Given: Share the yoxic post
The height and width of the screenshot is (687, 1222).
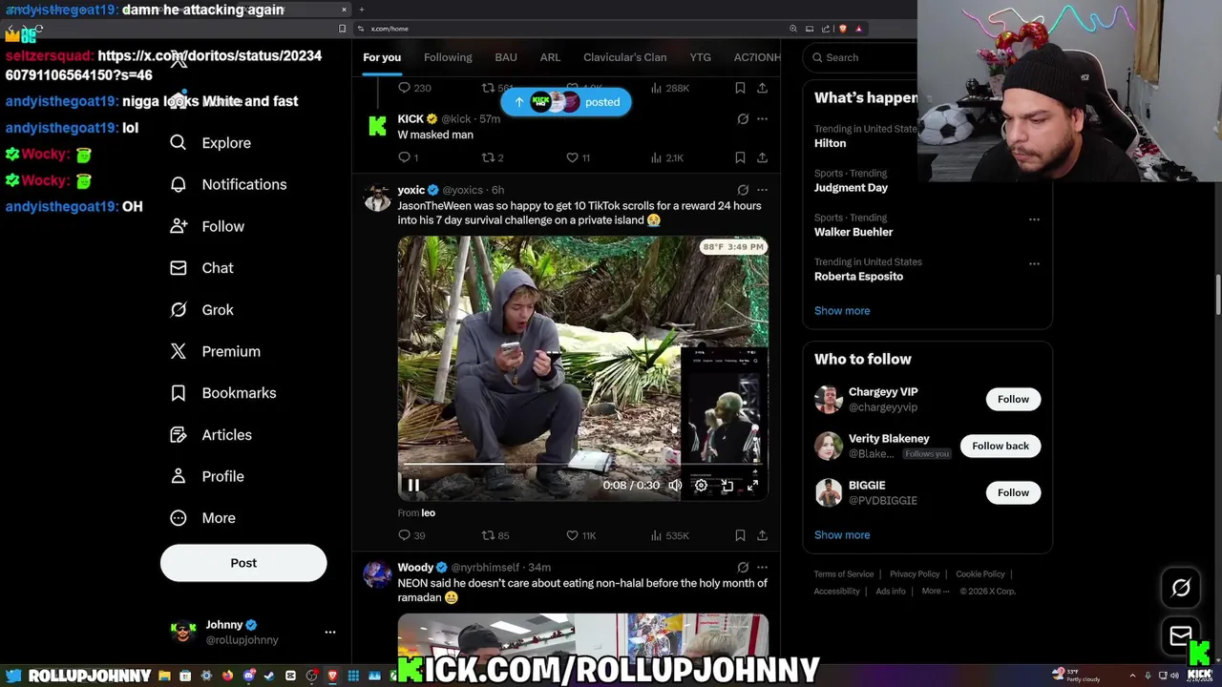Looking at the screenshot, I should pos(762,535).
